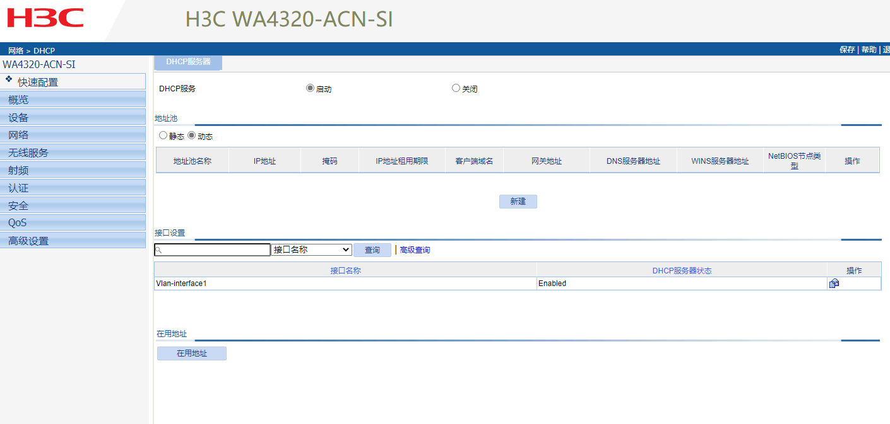Expand the 安全 sidebar menu
The height and width of the screenshot is (424, 890).
pyautogui.click(x=73, y=205)
